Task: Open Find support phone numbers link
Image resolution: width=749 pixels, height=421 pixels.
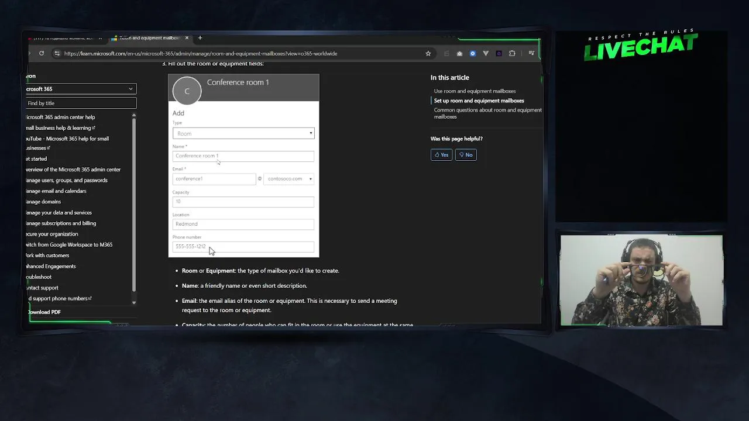Action: pos(59,298)
